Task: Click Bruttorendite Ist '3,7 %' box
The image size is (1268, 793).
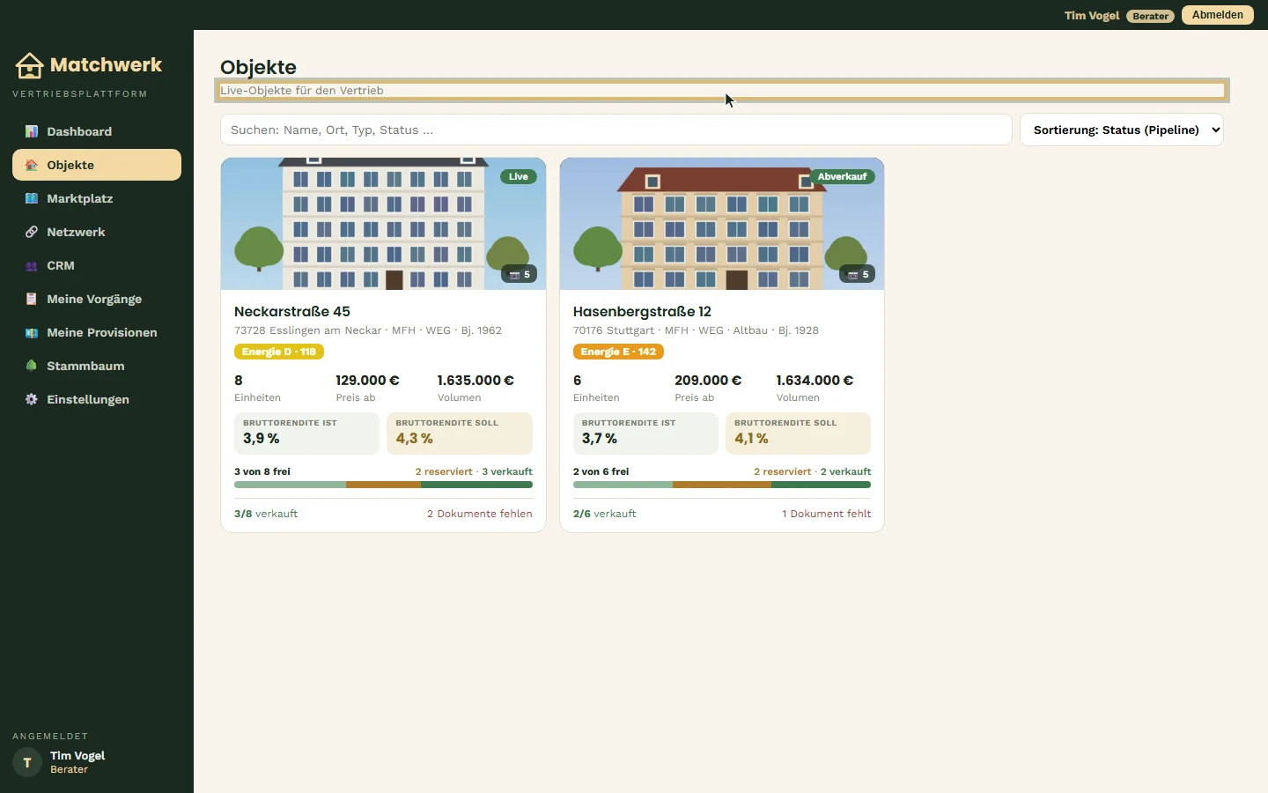Action: [645, 434]
